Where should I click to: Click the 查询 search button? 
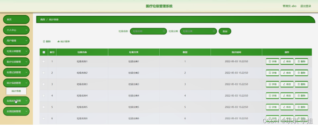[x=225, y=31]
